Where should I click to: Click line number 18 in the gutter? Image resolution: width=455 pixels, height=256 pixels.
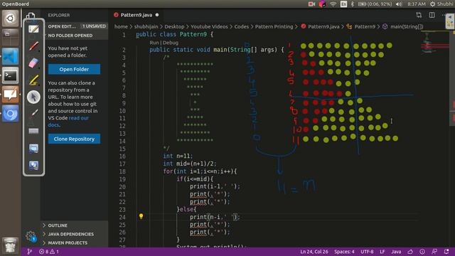tap(122, 171)
